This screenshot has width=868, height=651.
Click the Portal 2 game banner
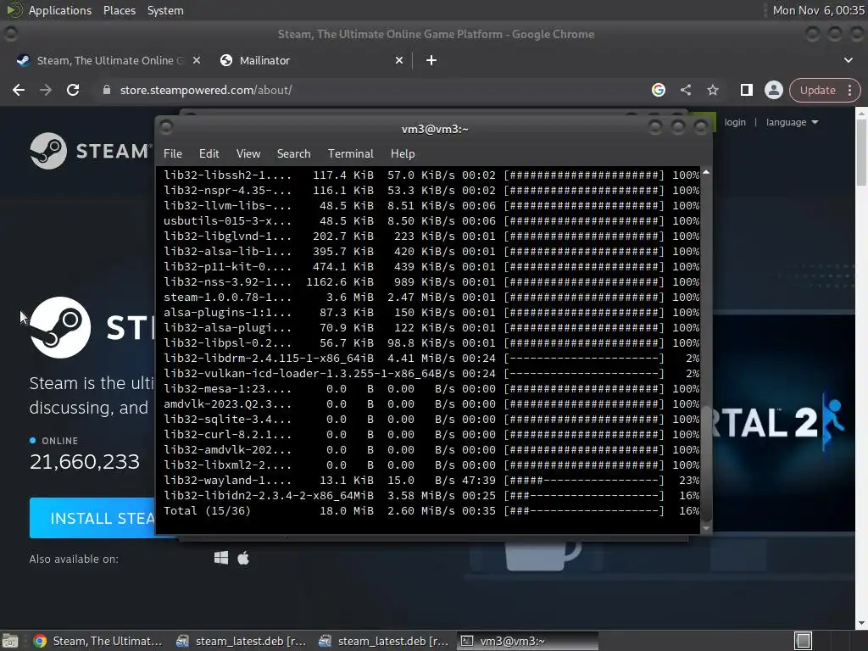pos(783,424)
